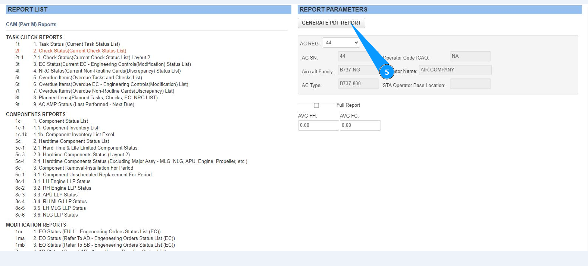
Task: Open Overdue EC Engineering Controls List
Action: click(111, 84)
